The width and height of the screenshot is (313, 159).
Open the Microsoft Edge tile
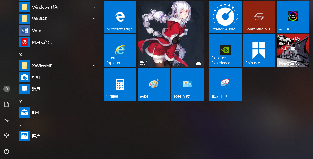click(x=120, y=17)
